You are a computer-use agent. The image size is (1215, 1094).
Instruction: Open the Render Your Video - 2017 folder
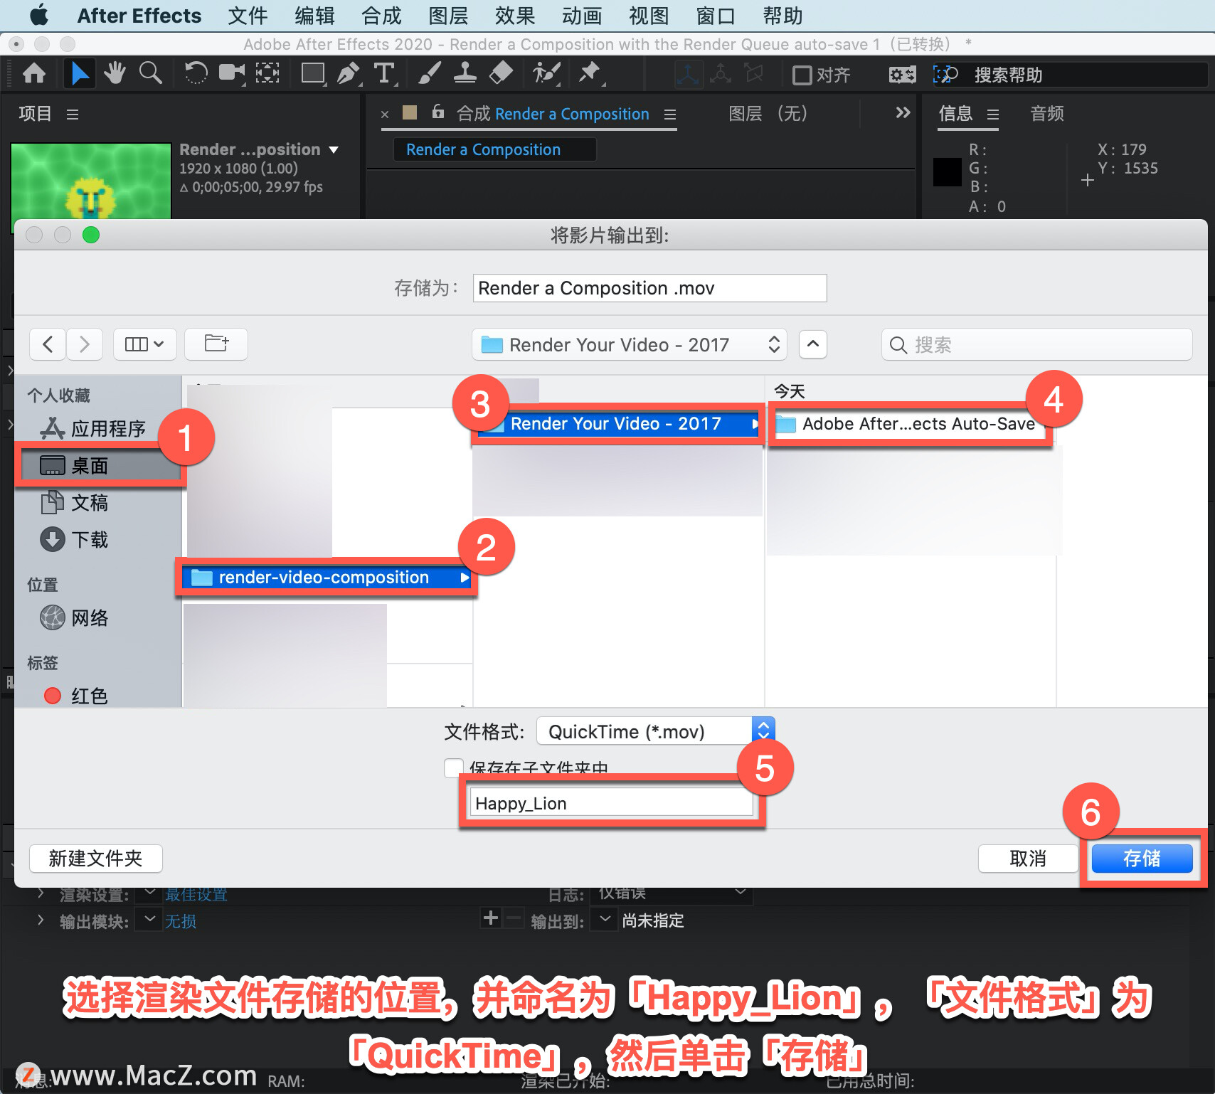[x=617, y=424]
